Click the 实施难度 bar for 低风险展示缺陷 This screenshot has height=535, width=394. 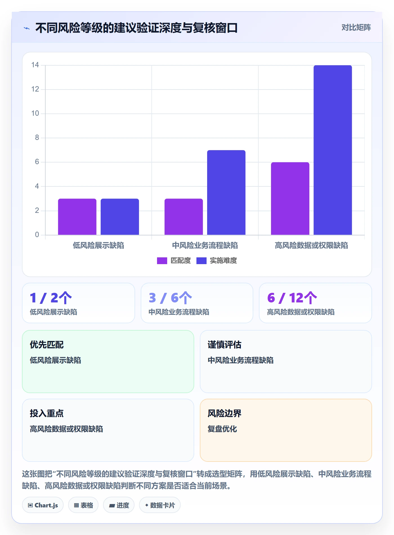(120, 217)
